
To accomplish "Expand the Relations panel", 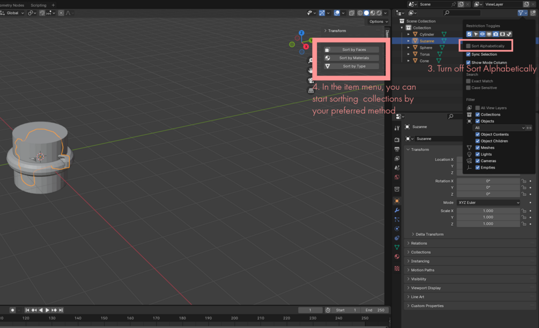I will click(x=419, y=243).
